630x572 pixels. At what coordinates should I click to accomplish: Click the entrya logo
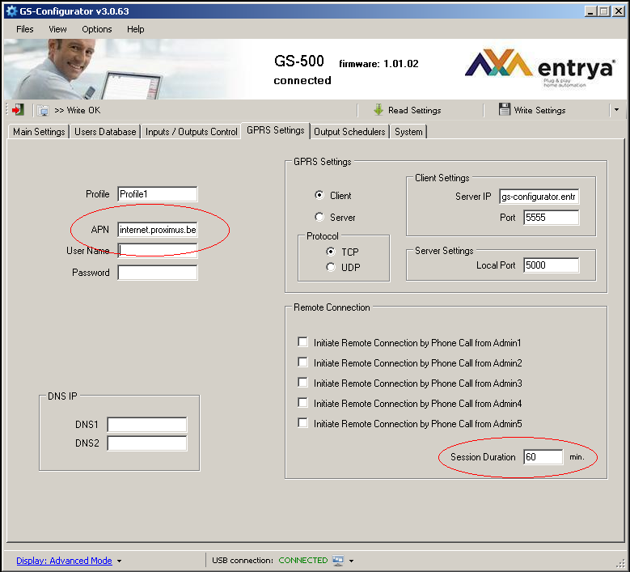click(x=540, y=68)
